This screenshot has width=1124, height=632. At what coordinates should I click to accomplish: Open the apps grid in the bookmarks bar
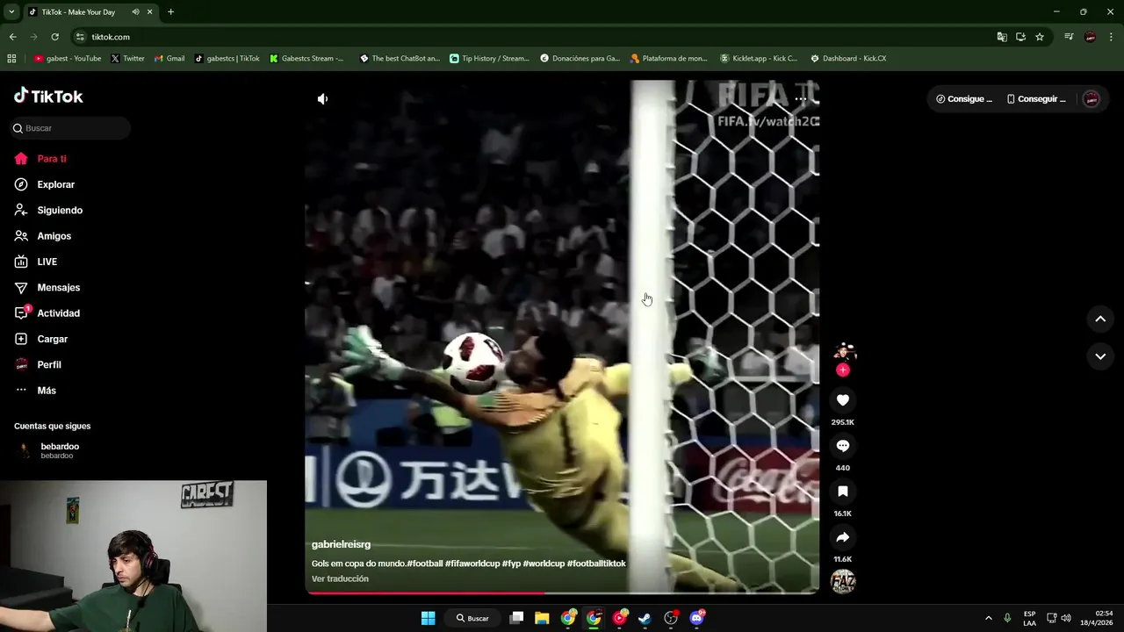pyautogui.click(x=11, y=59)
